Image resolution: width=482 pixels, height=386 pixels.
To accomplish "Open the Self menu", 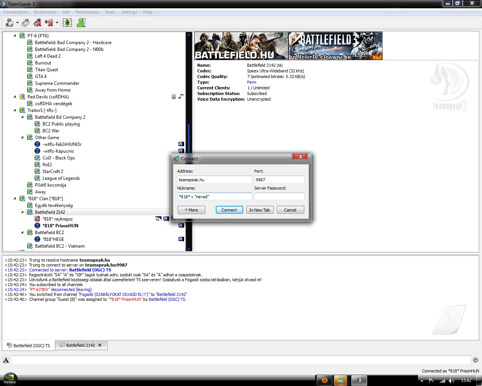I will [x=66, y=12].
